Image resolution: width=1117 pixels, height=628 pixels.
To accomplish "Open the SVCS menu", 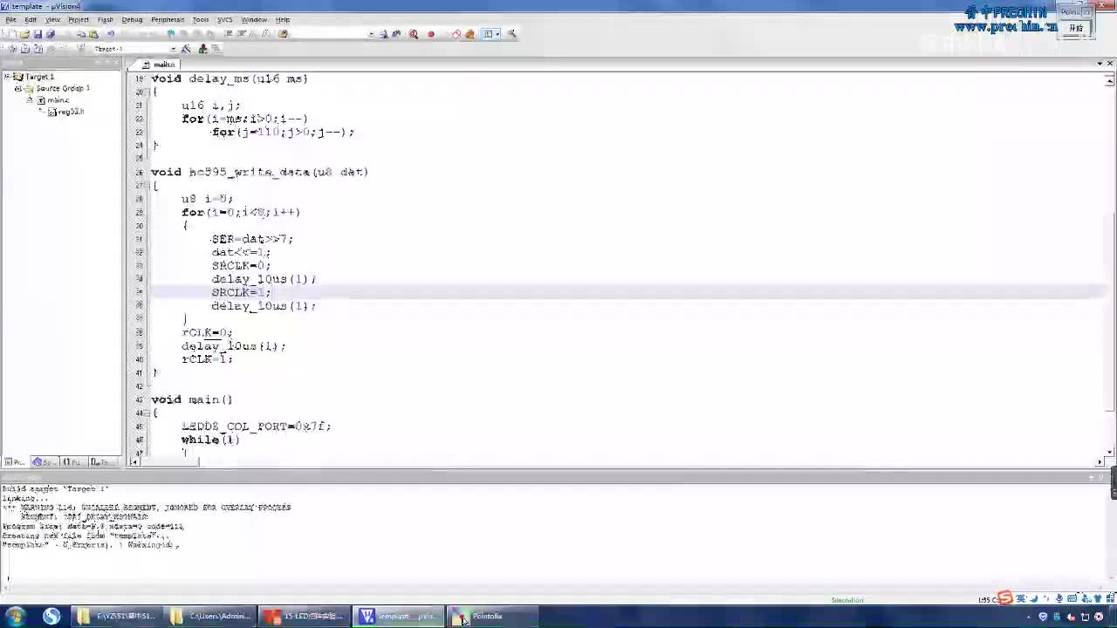I will coord(225,19).
